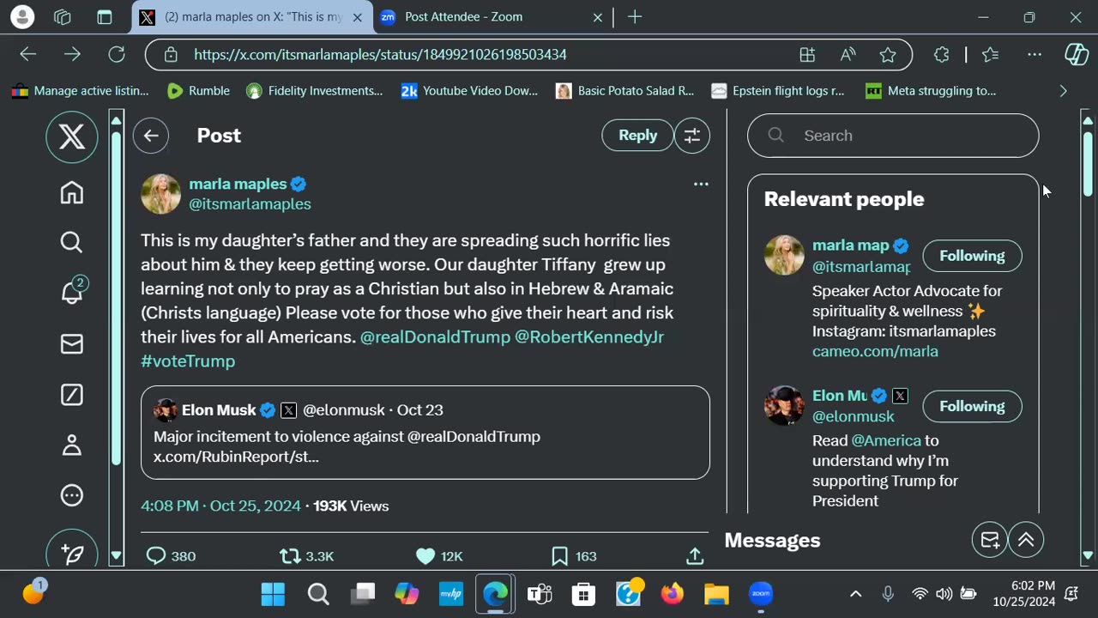The width and height of the screenshot is (1098, 618).
Task: Repost the post with 3.3K reposts
Action: [x=307, y=556]
